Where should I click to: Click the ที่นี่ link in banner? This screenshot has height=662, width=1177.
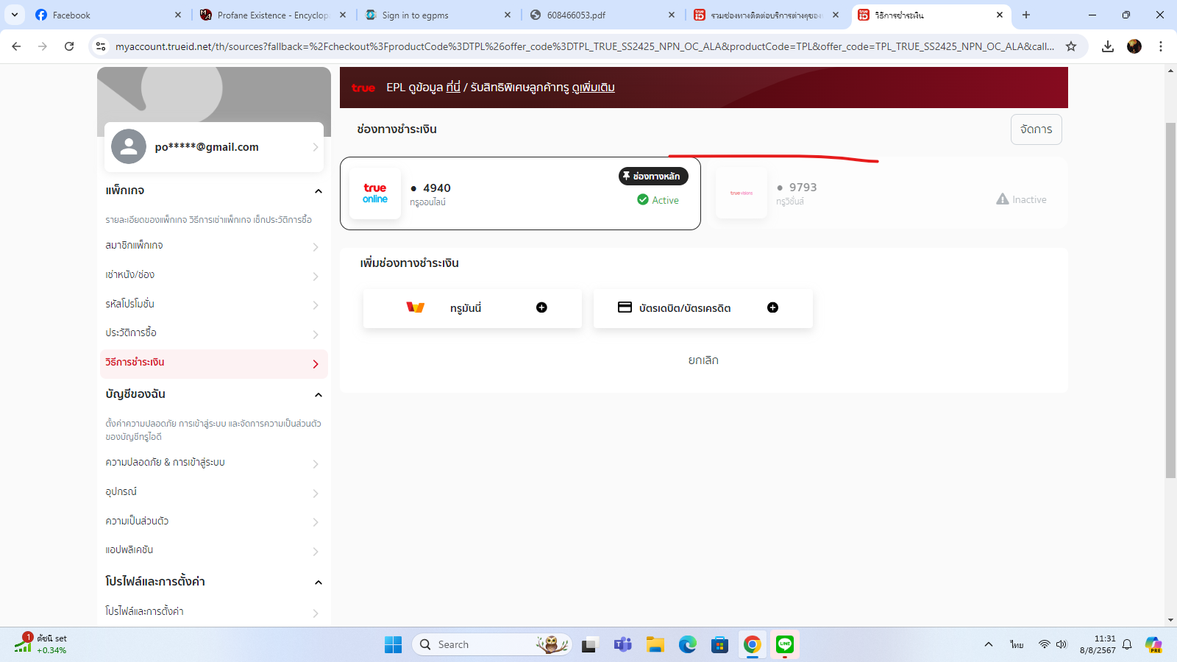coord(453,88)
